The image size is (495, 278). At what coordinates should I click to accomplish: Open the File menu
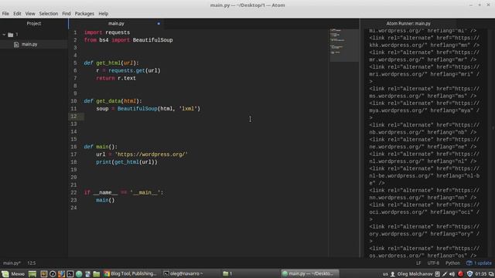point(5,14)
